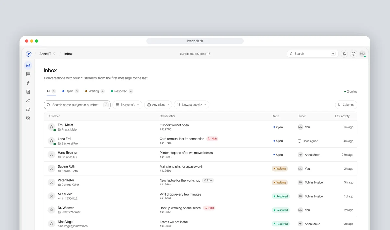This screenshot has height=230, width=390.
Task: Click the Columns button
Action: 346,105
